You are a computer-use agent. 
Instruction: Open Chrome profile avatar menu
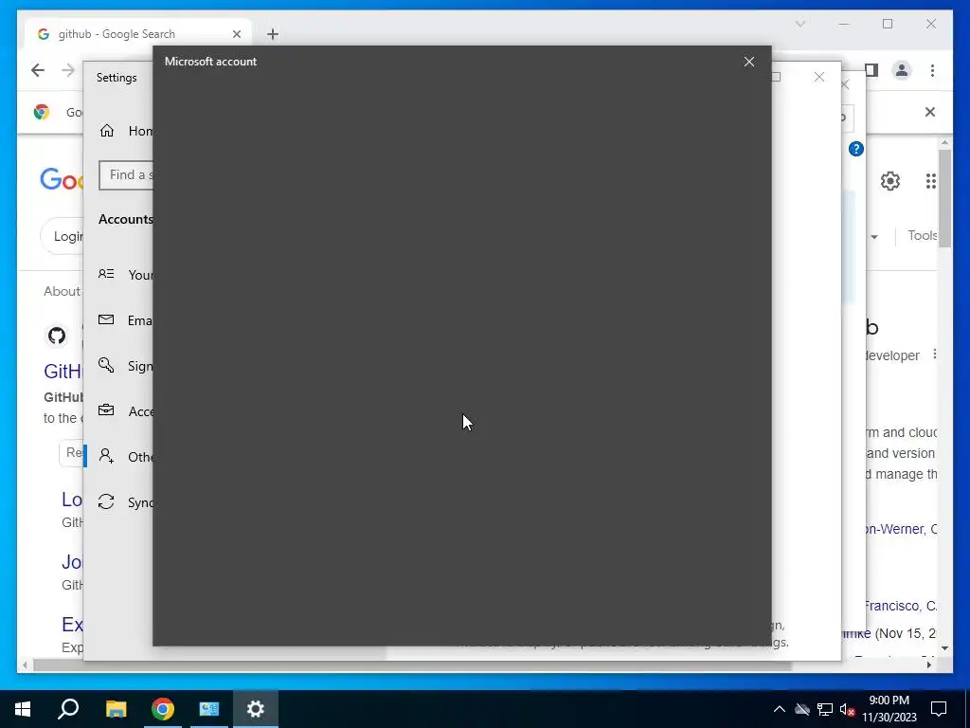[x=902, y=70]
